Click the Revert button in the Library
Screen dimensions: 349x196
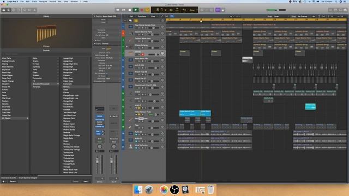point(13,181)
